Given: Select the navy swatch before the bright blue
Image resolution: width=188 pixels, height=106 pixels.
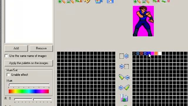Looking at the screenshot, I should [x=145, y=54].
